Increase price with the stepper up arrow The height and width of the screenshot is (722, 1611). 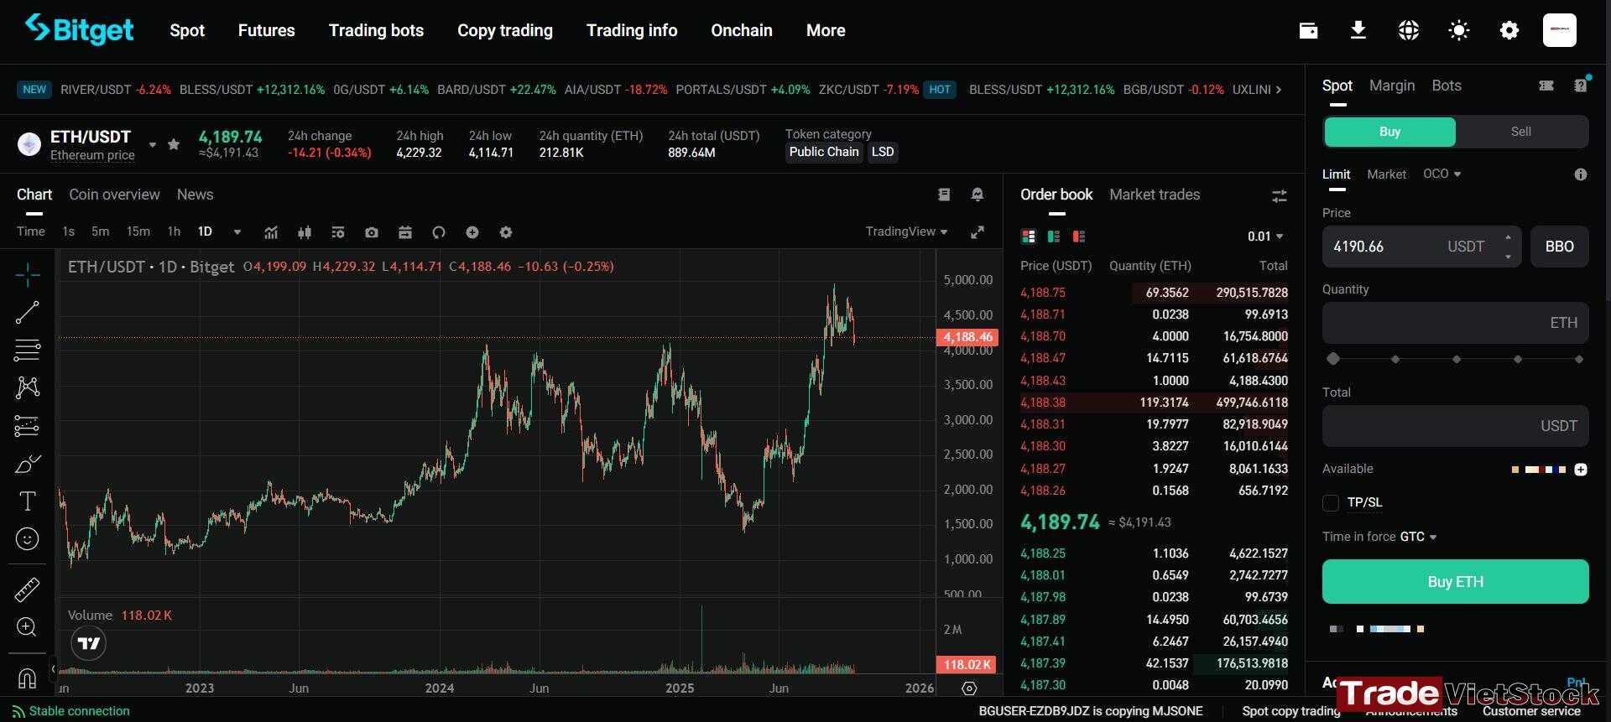pos(1509,237)
